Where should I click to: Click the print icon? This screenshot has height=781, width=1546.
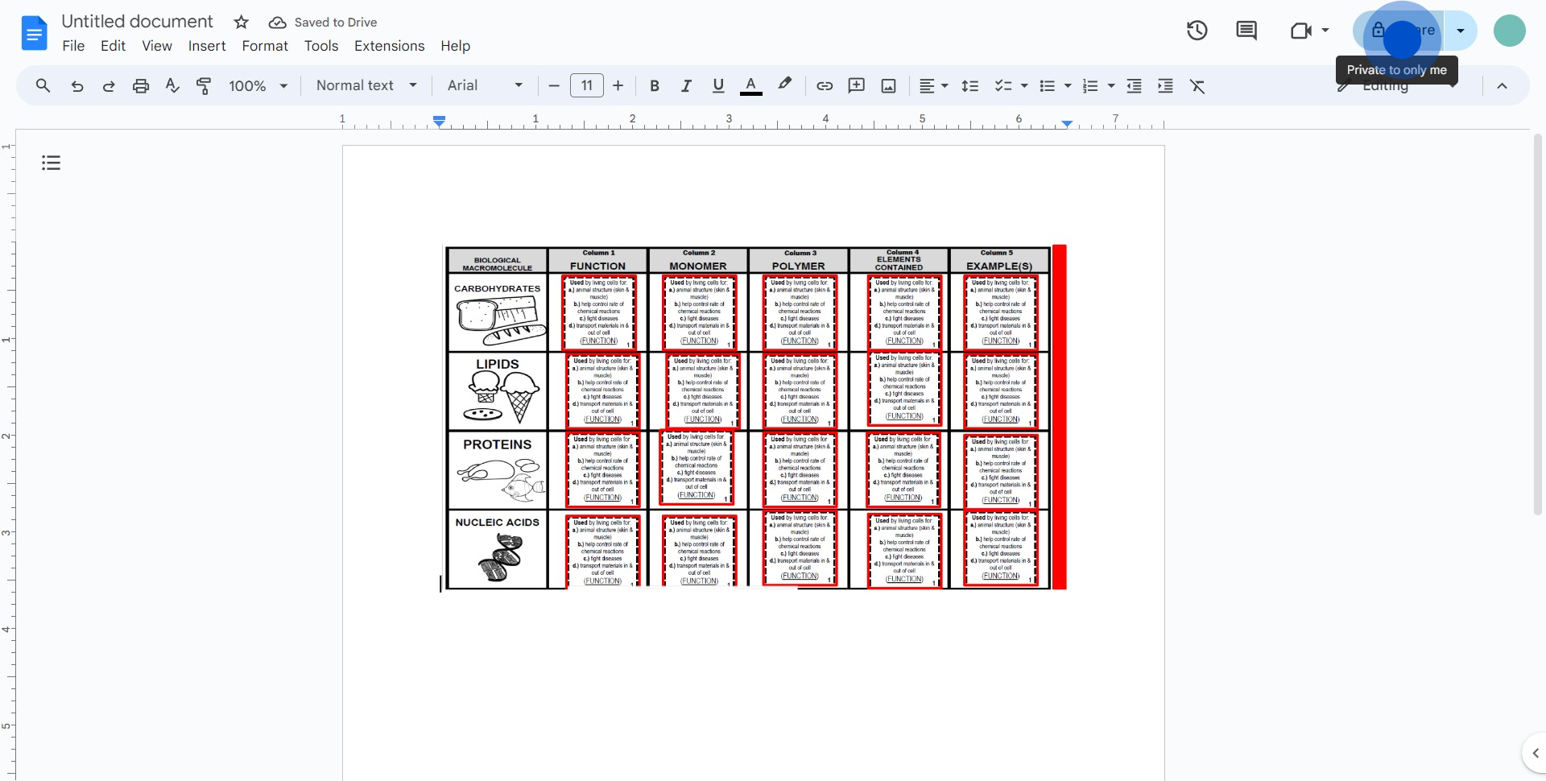pos(141,86)
